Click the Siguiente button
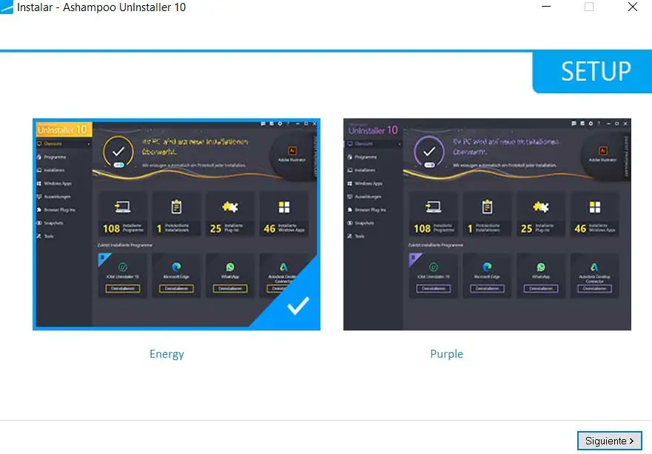This screenshot has height=454, width=652. tap(609, 440)
